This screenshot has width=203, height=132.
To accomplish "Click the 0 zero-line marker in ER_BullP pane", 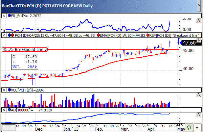I will point(4,31).
